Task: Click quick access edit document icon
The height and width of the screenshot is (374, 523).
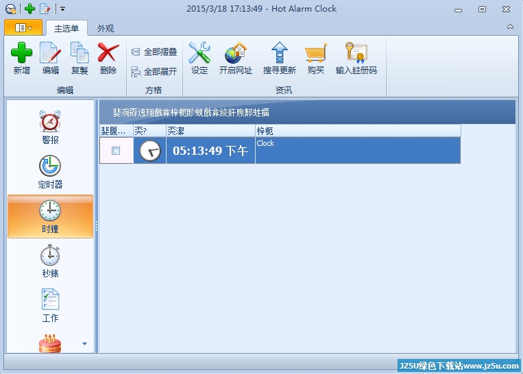Action: pyautogui.click(x=45, y=9)
